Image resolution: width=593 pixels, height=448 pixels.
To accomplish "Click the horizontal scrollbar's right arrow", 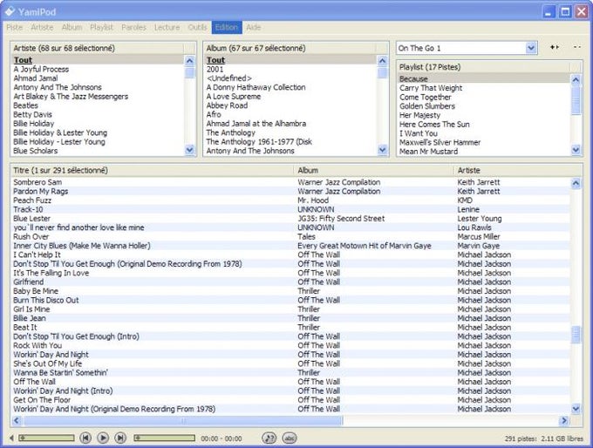I will pyautogui.click(x=564, y=420).
